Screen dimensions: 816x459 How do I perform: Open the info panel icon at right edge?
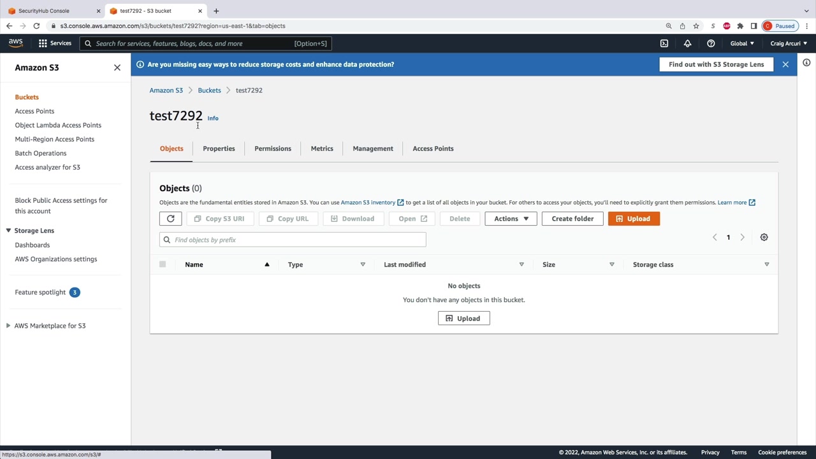click(806, 62)
